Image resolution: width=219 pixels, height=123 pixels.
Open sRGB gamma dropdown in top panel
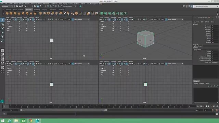[82, 19]
